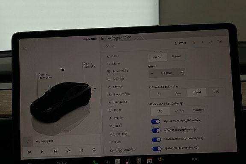Open the Skärm display settings

click(x=113, y=64)
